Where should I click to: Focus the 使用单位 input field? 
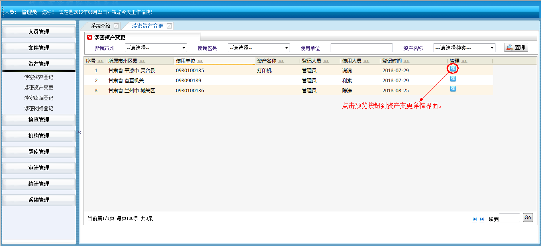pyautogui.click(x=361, y=48)
